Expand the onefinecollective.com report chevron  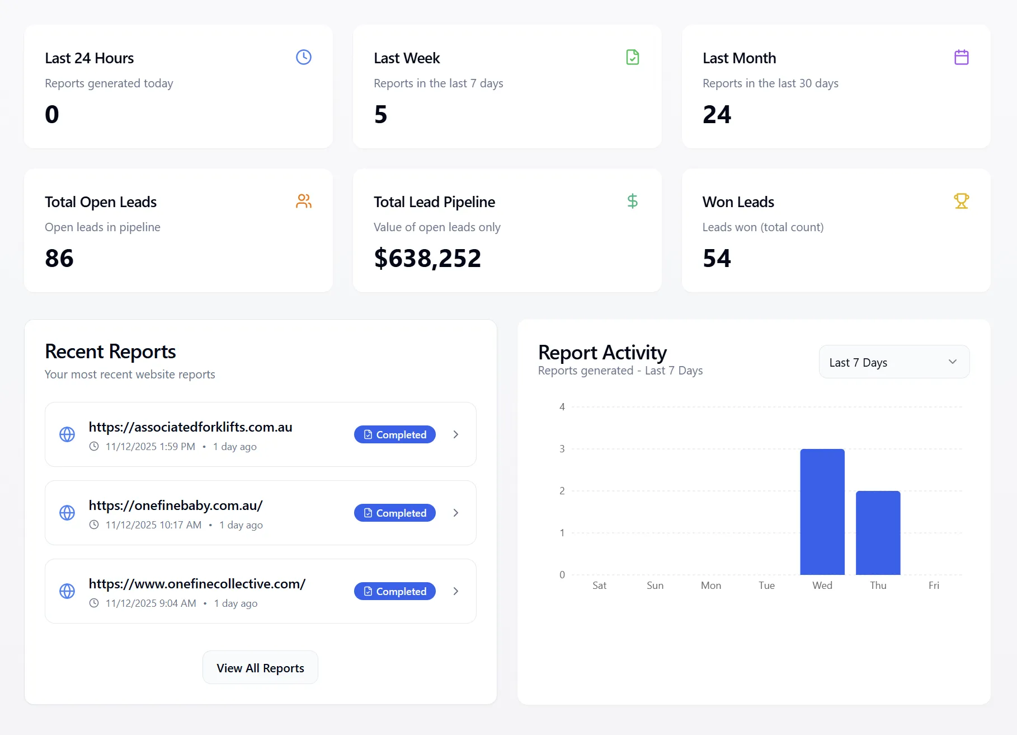click(456, 591)
